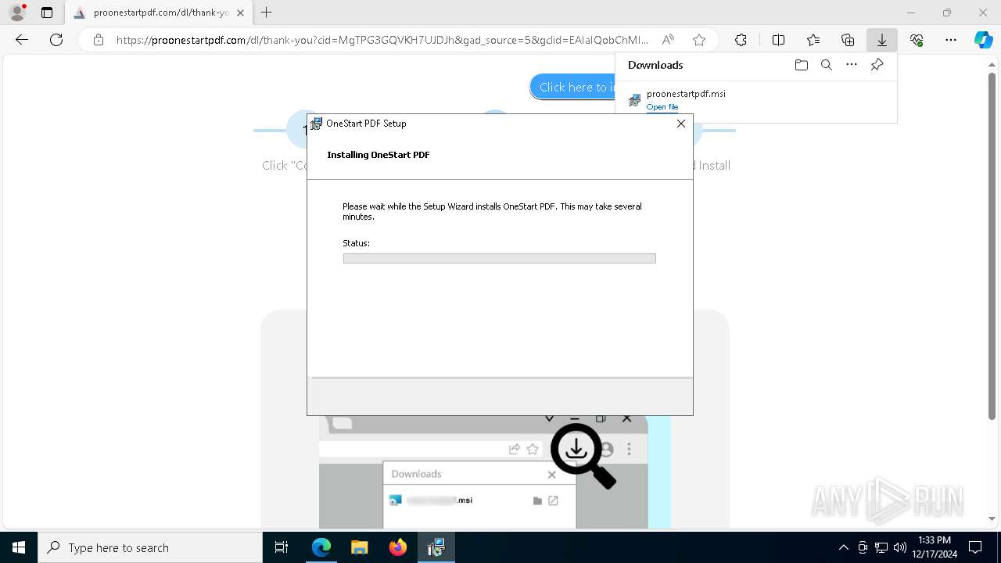The height and width of the screenshot is (563, 1001).
Task: Open Microsoft Edge from taskbar
Action: [x=321, y=547]
